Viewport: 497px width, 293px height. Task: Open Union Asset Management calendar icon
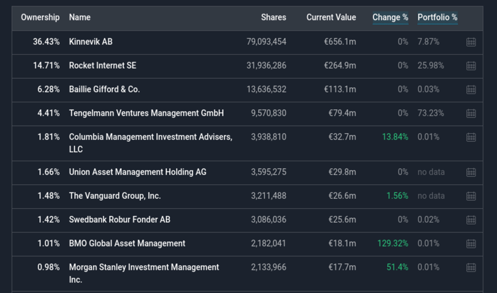pyautogui.click(x=471, y=172)
